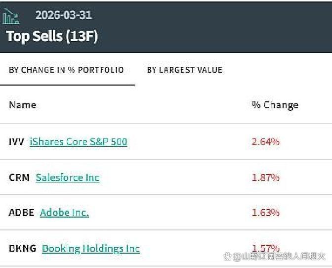
Task: Click the paw icon in watermark
Action: click(x=228, y=256)
